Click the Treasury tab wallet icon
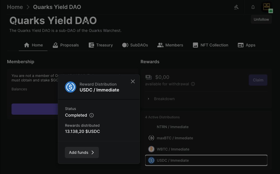 tap(91, 45)
